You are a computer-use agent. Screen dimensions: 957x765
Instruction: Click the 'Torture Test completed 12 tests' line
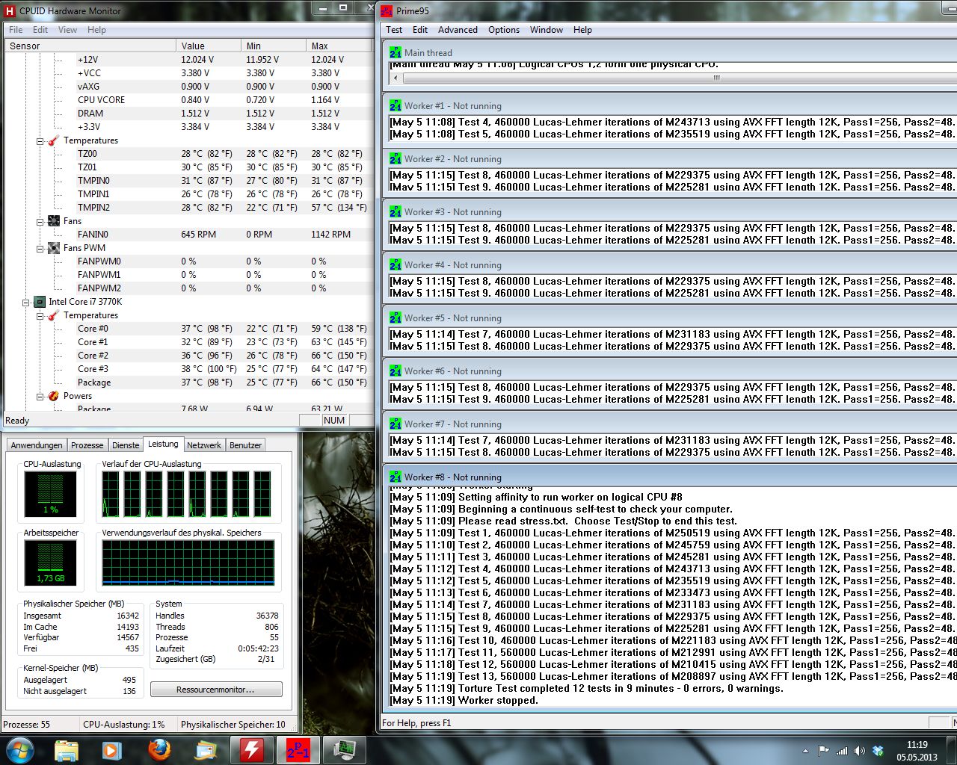(x=587, y=689)
